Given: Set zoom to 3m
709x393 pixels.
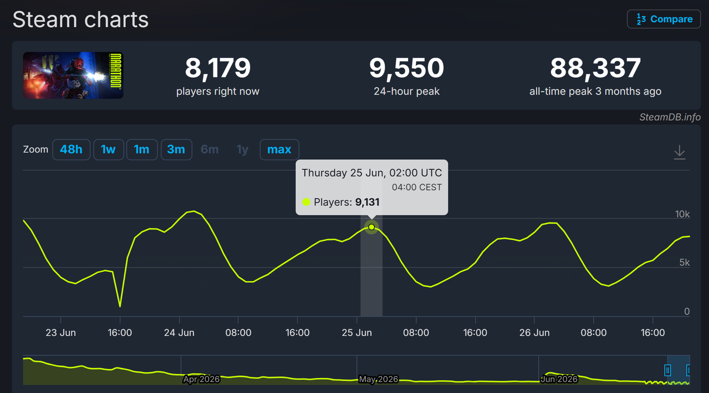Looking at the screenshot, I should coord(176,149).
